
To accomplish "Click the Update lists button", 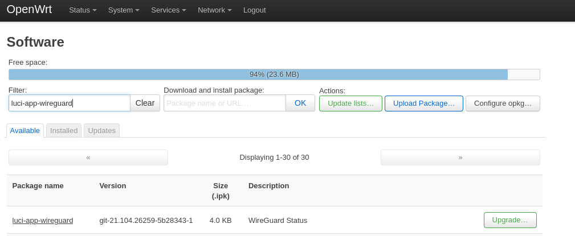I will point(350,103).
